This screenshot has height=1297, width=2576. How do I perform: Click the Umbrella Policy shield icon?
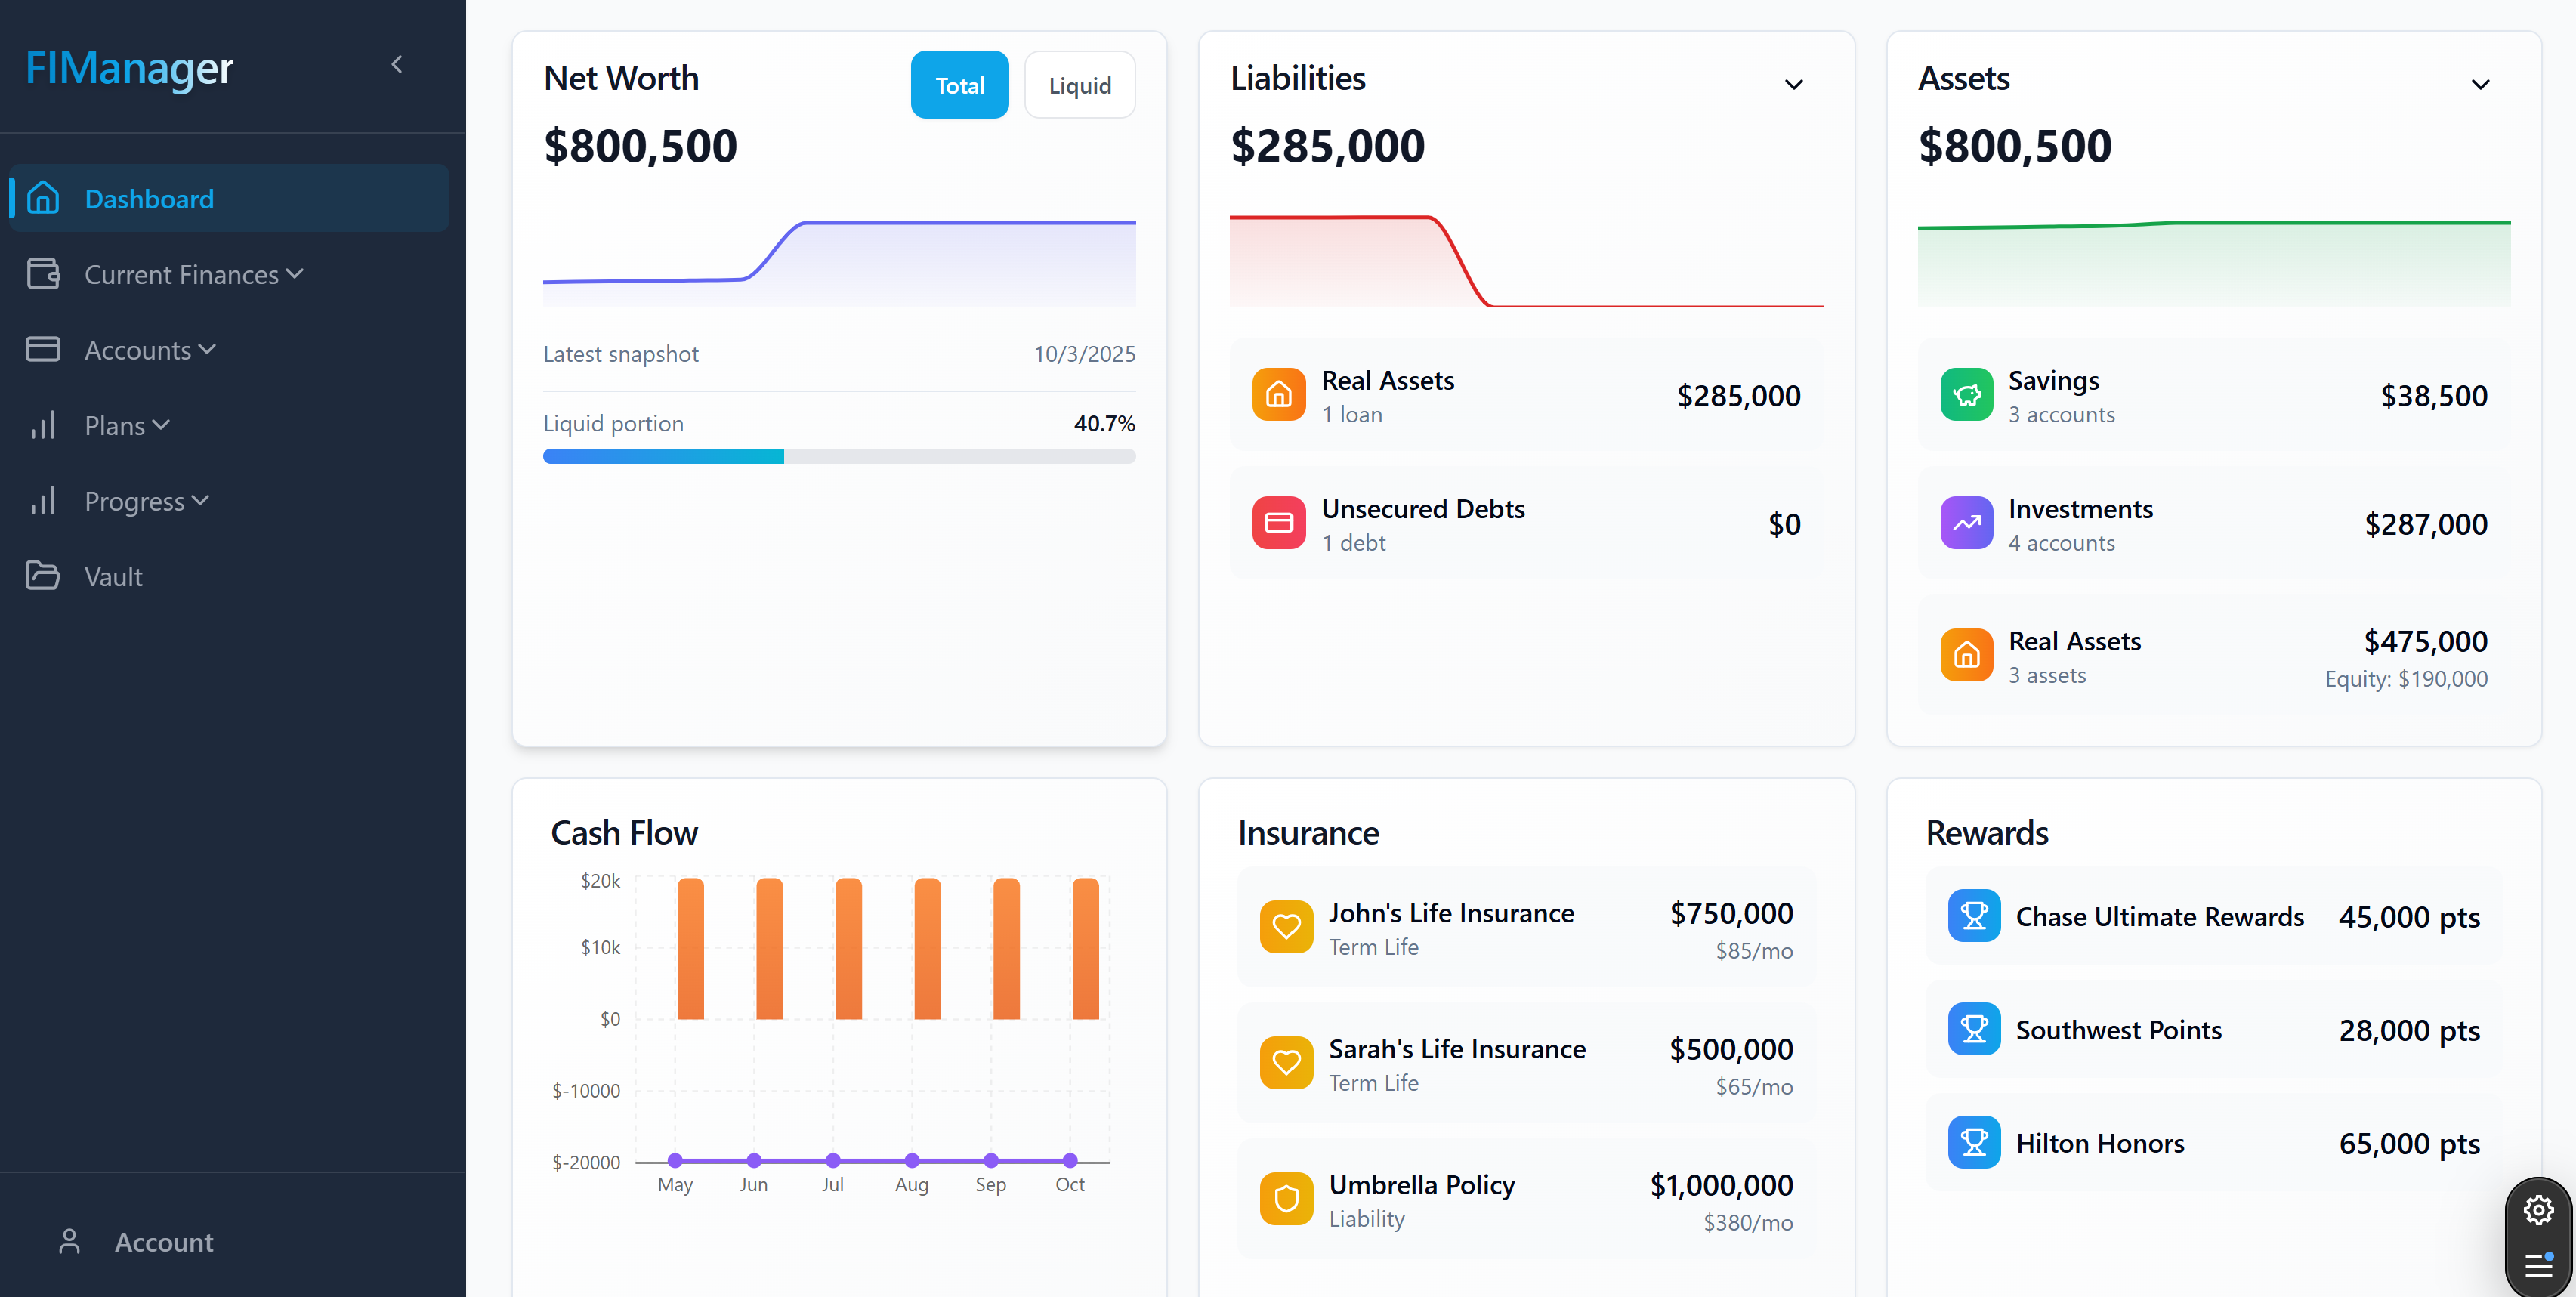click(1286, 1199)
